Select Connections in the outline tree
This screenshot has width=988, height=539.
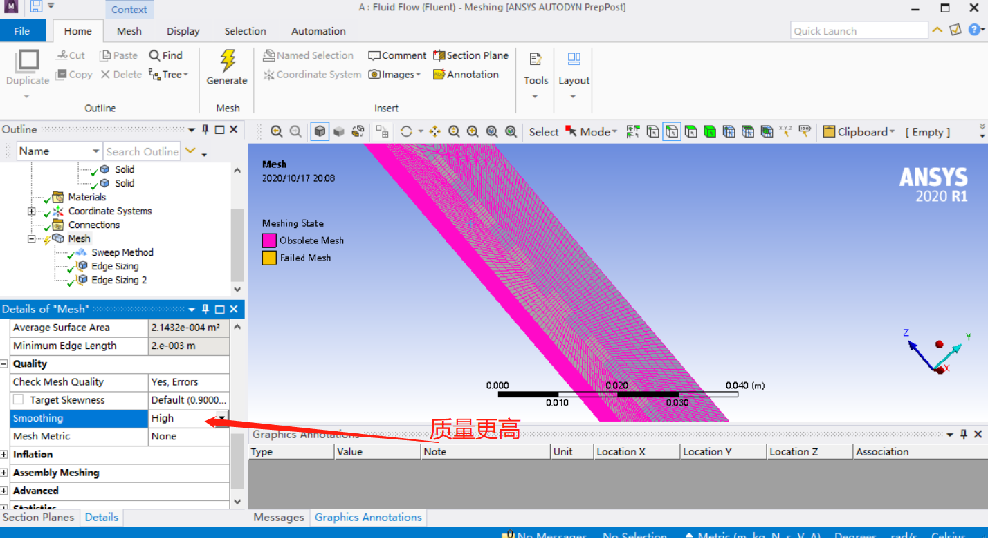(94, 225)
